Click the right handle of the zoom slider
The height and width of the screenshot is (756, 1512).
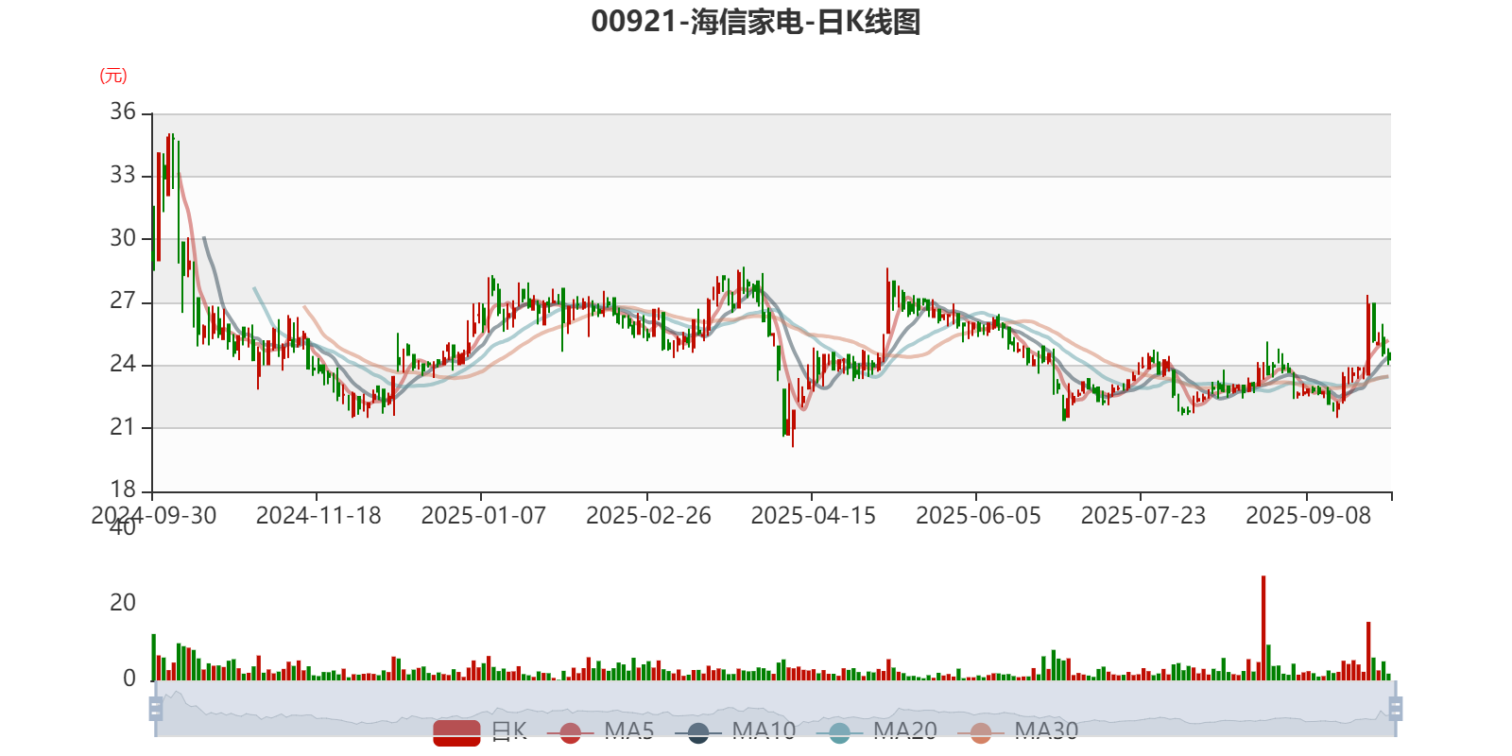tap(1396, 708)
